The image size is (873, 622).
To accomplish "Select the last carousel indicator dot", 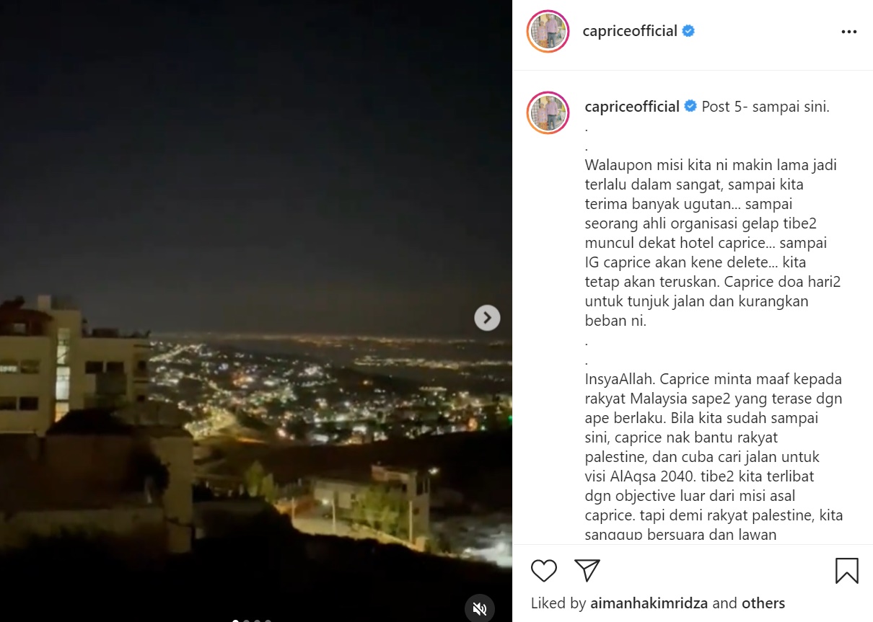I will (268, 620).
